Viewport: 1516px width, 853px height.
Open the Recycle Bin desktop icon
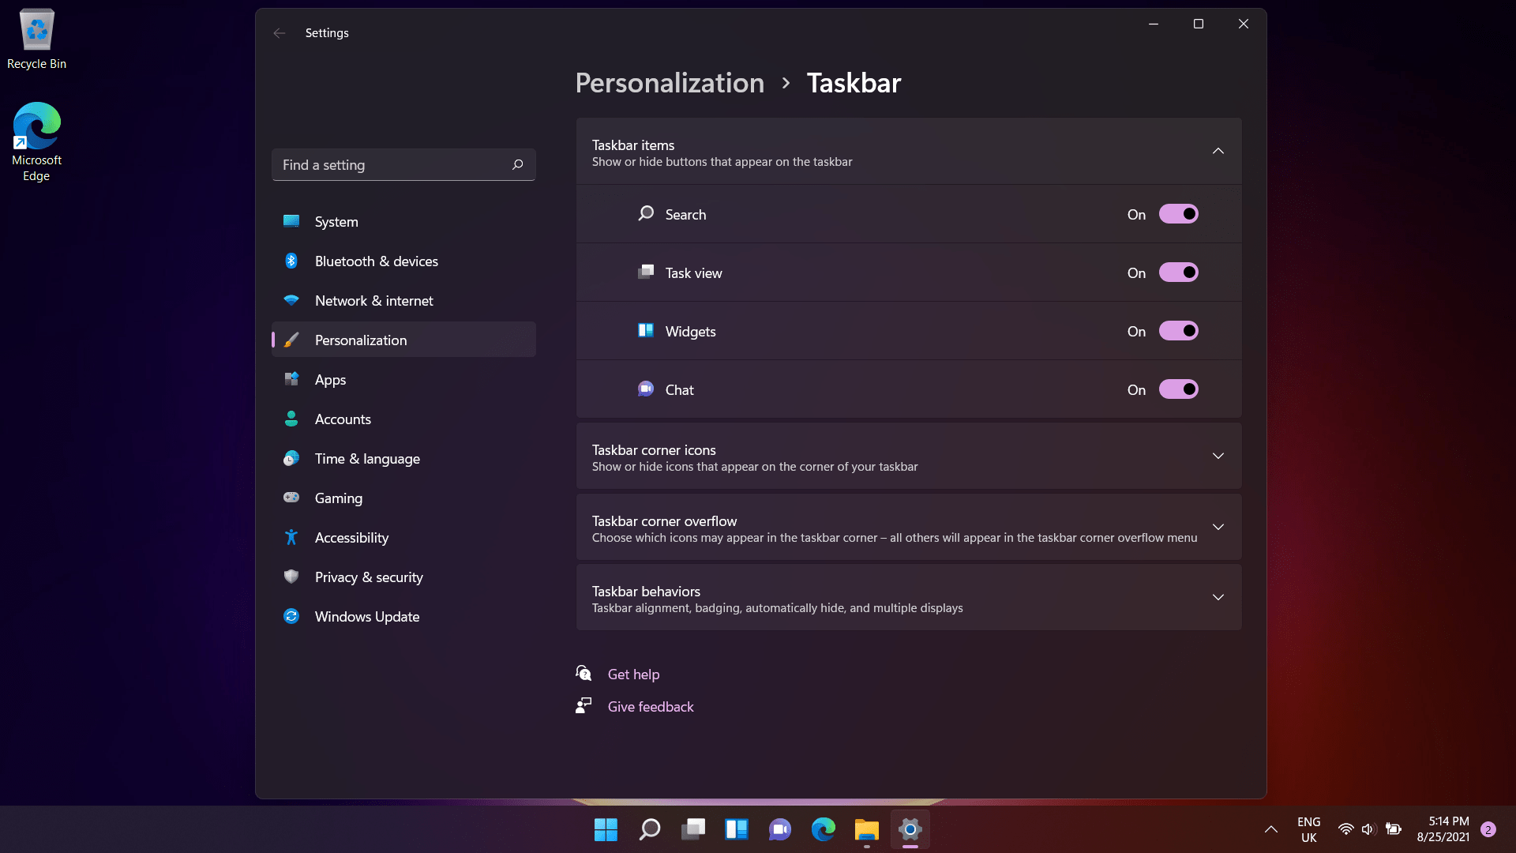(x=36, y=39)
